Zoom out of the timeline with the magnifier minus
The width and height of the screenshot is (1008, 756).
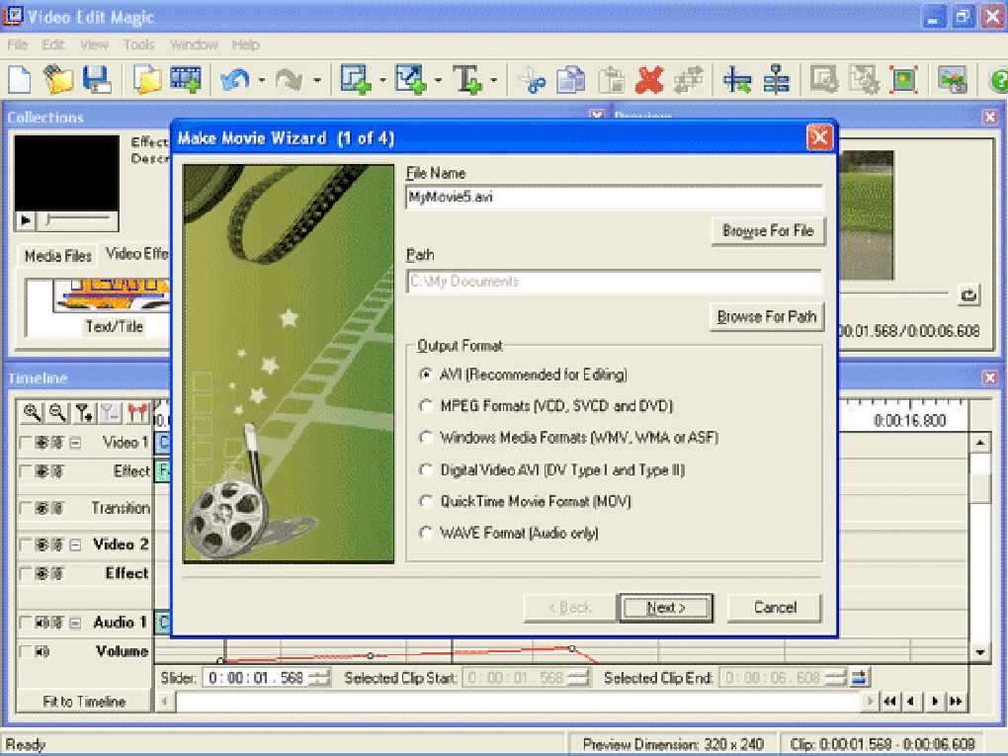click(58, 413)
